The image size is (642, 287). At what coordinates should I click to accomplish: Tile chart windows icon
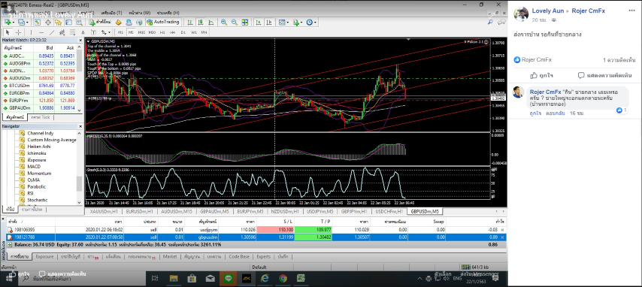244,22
